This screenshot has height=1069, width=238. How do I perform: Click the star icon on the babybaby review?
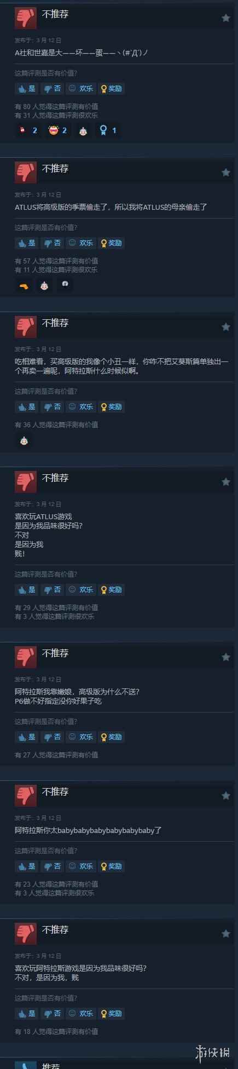(225, 796)
